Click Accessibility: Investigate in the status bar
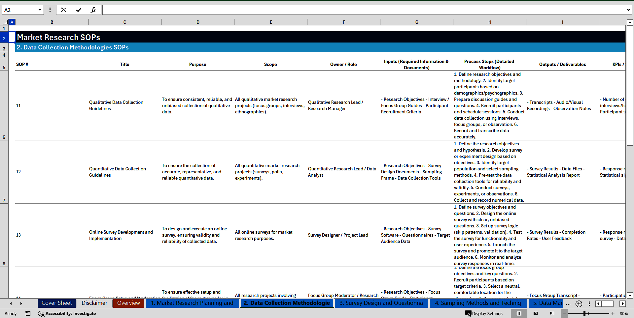The width and height of the screenshot is (634, 318). [x=67, y=313]
